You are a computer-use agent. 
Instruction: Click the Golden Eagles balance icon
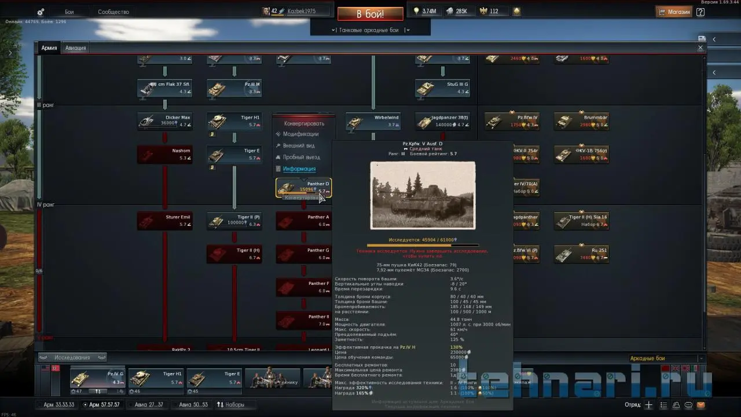tap(483, 11)
